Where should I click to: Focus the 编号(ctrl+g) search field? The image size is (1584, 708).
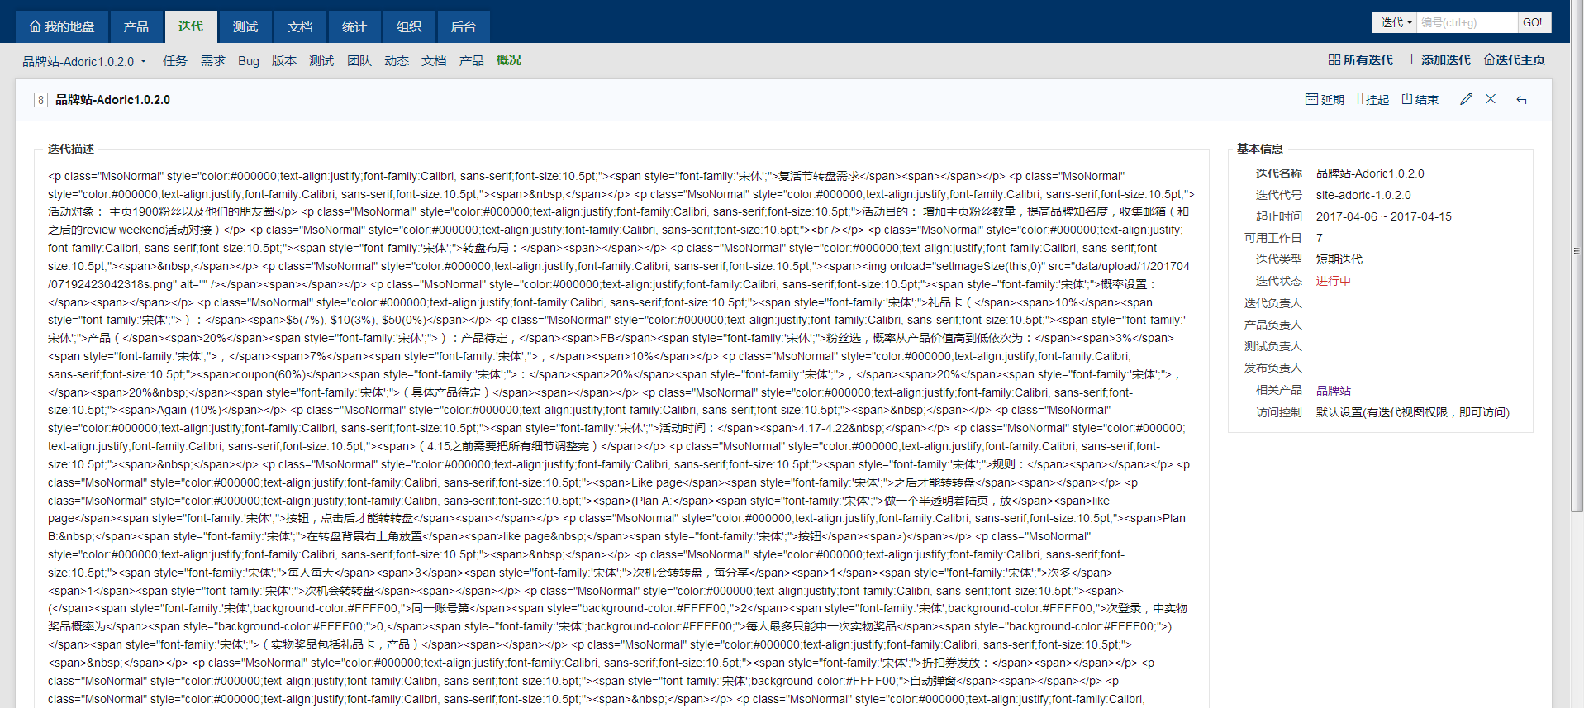(1467, 22)
